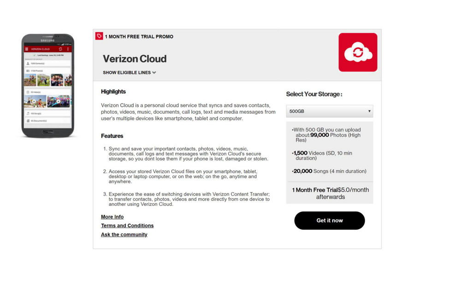Click the Verizon Cloud title heading
472x281 pixels.
[135, 59]
